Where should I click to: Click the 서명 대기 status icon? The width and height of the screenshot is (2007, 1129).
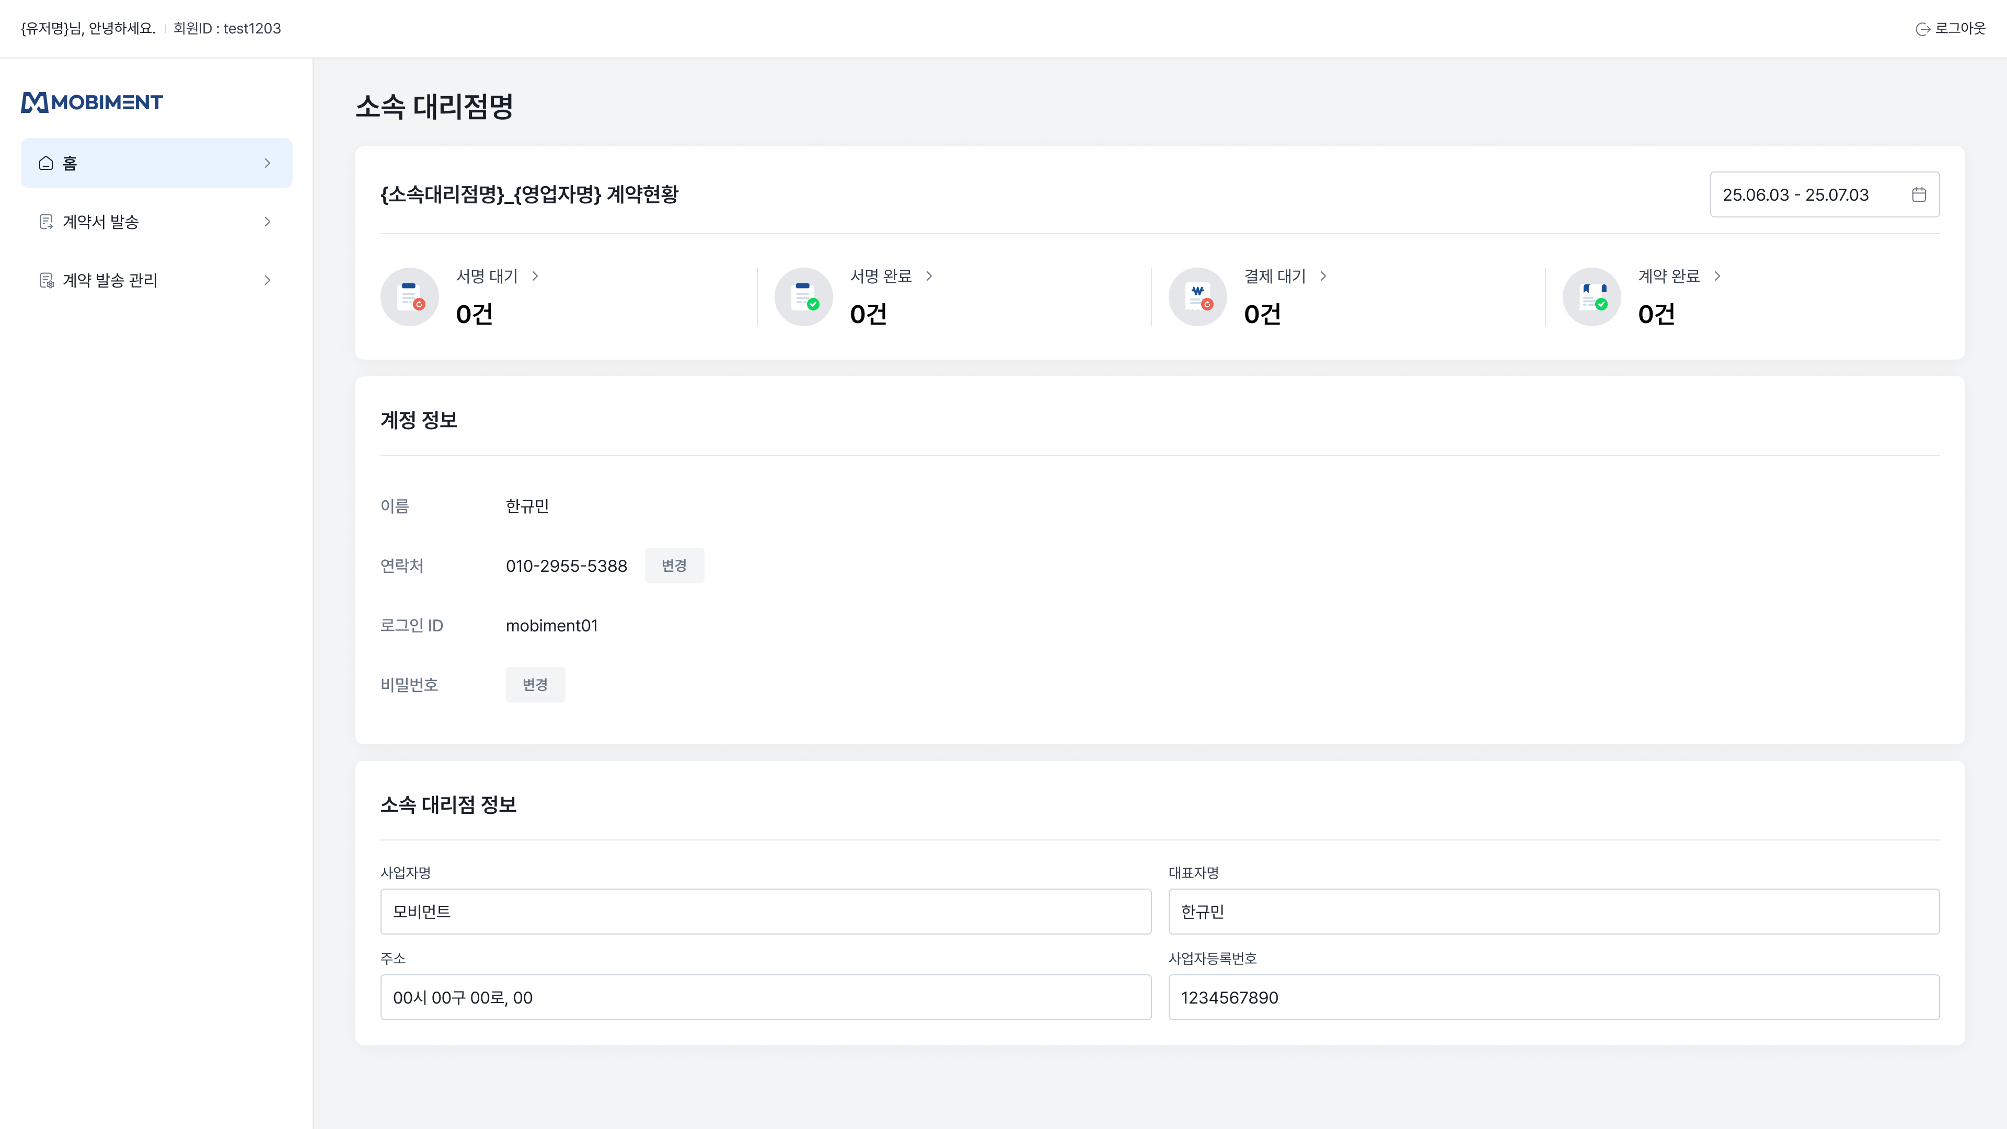(410, 297)
